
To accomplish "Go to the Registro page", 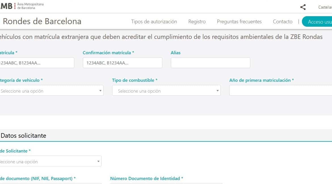I will click(197, 22).
